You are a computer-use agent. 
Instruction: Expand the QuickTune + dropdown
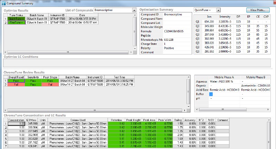[x=218, y=10]
